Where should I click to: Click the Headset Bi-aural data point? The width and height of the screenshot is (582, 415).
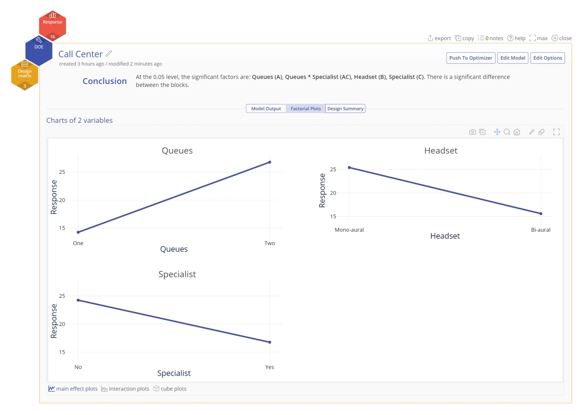click(541, 214)
